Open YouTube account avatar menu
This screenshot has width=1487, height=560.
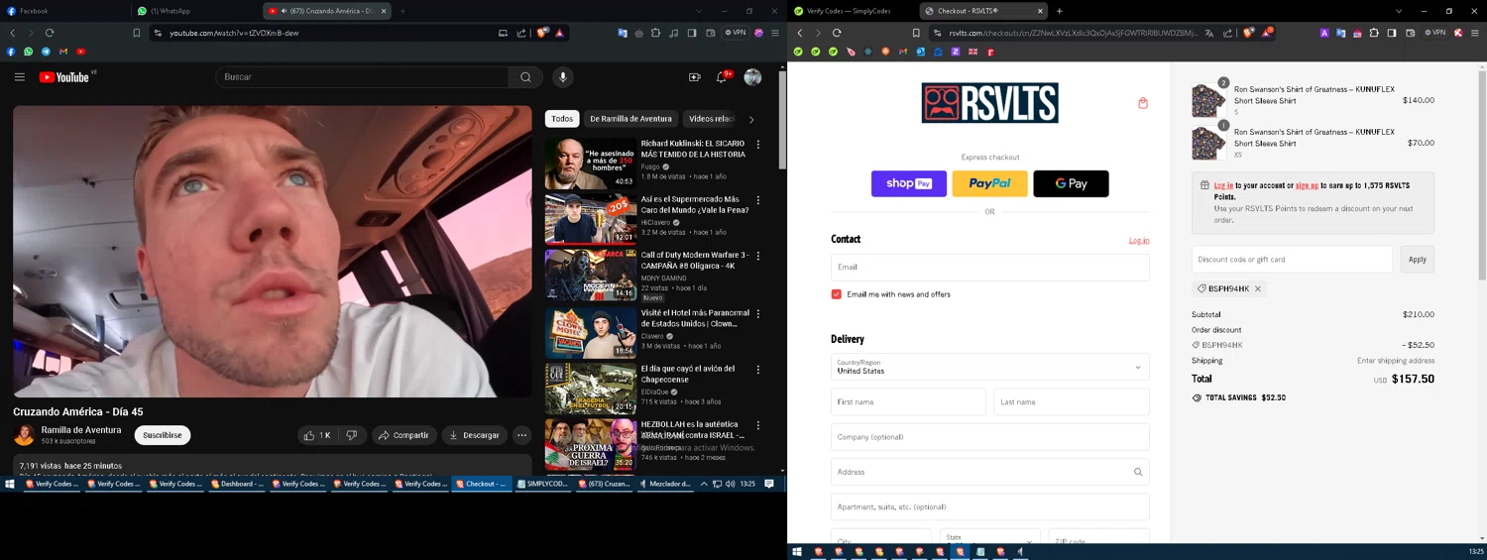point(752,76)
